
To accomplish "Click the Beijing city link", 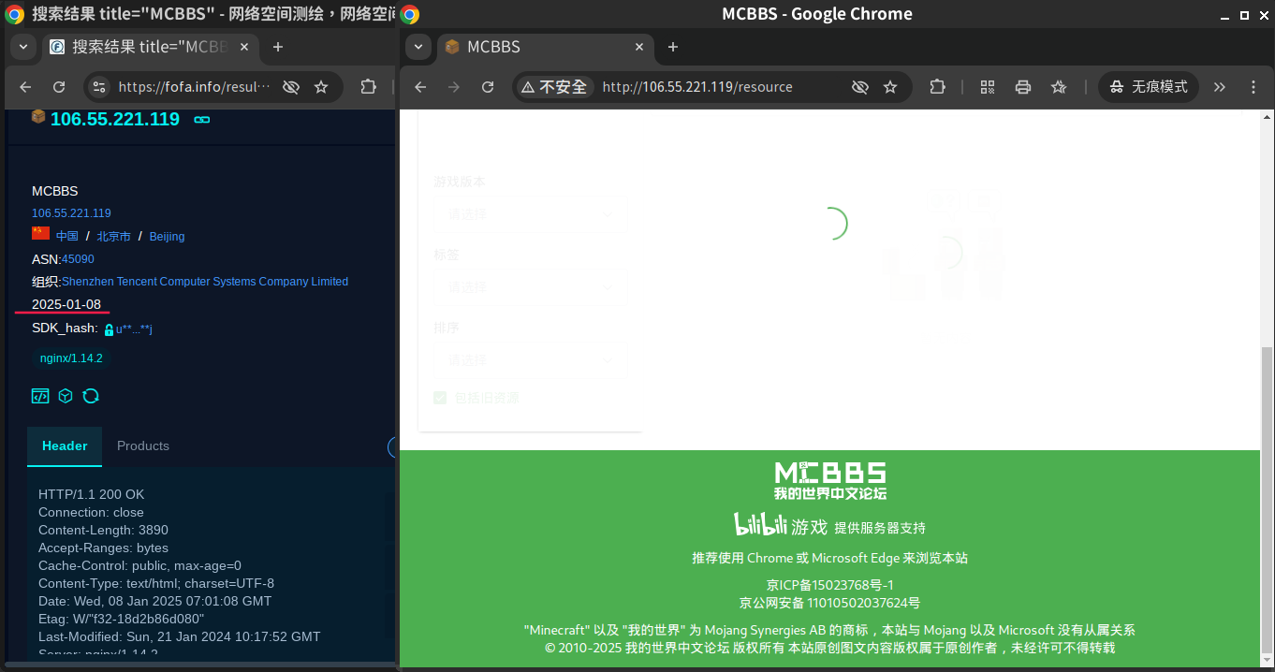I will tap(167, 236).
